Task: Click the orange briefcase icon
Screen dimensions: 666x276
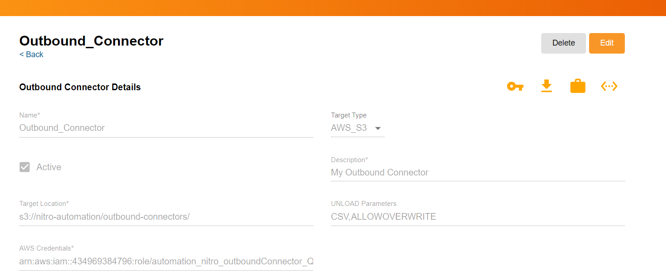Action: click(x=578, y=86)
